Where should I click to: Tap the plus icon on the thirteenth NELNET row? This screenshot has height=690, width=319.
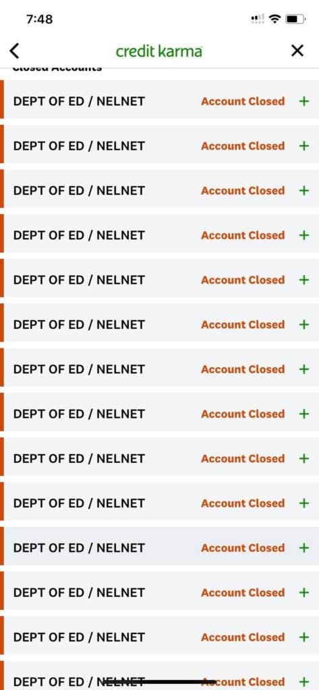tap(304, 637)
